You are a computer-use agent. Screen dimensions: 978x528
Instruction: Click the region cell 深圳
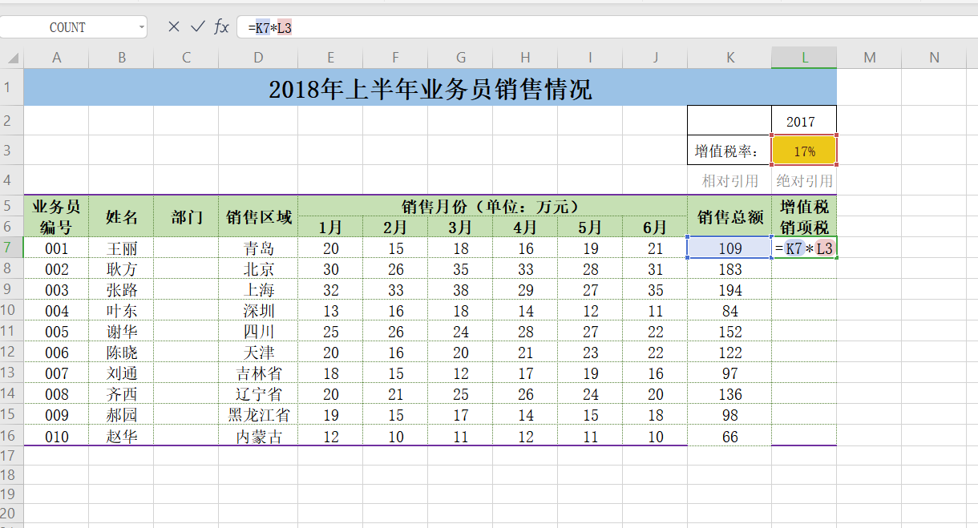[258, 311]
